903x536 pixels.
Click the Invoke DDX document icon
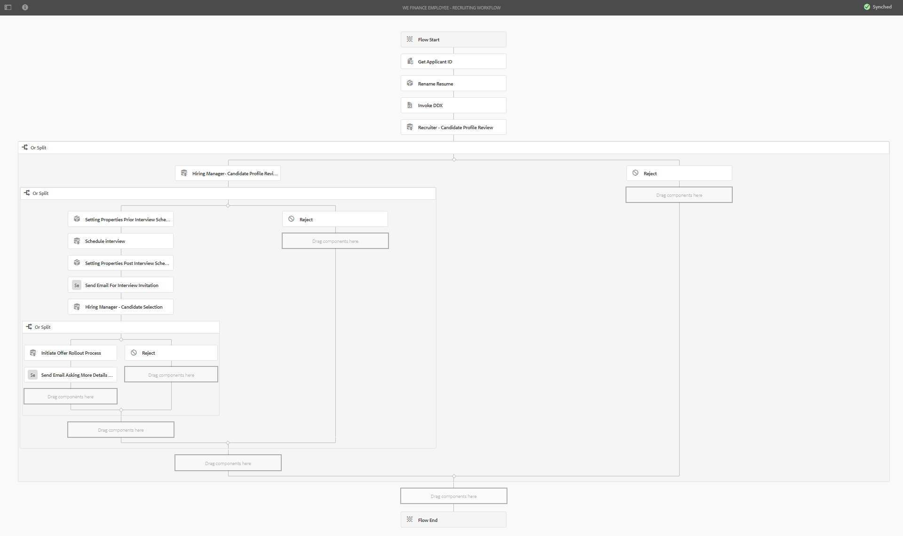(410, 105)
